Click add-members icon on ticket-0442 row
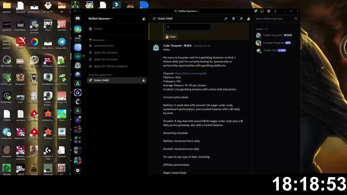This screenshot has width=347, height=195. coord(144,80)
